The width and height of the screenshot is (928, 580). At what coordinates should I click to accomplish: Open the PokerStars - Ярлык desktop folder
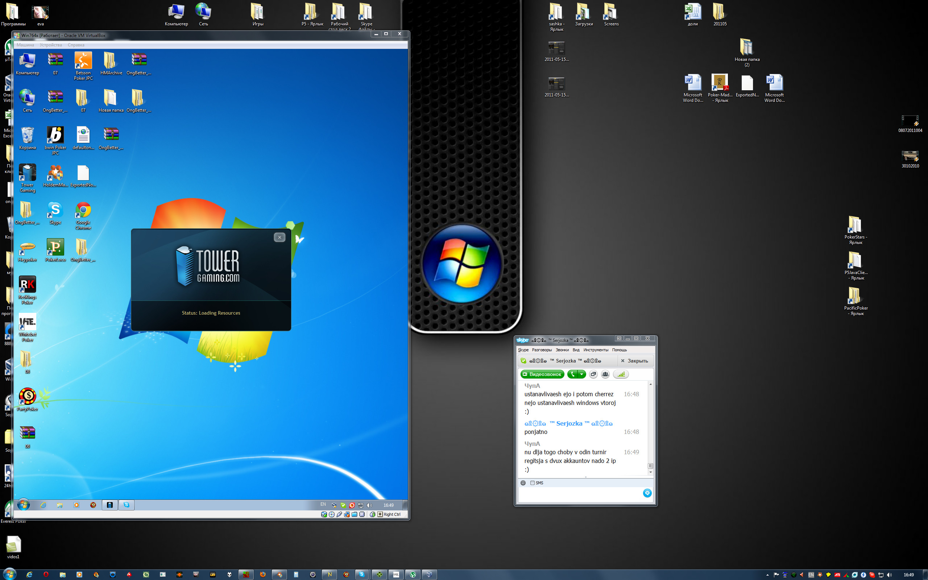coord(855,231)
